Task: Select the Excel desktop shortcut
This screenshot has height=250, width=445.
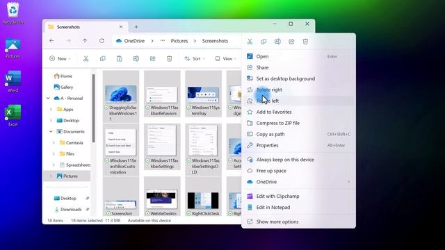Action: [x=13, y=115]
